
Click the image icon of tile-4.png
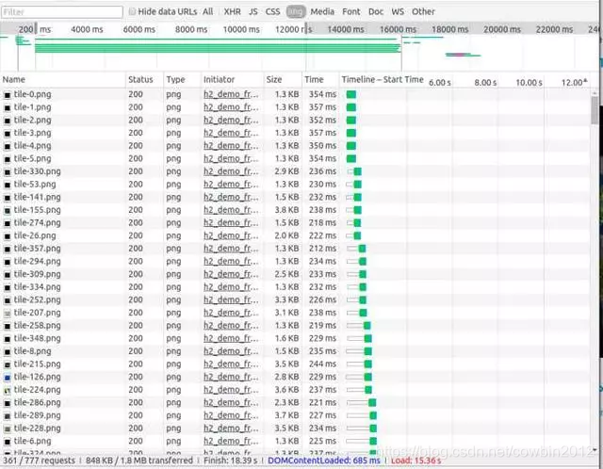coord(8,146)
